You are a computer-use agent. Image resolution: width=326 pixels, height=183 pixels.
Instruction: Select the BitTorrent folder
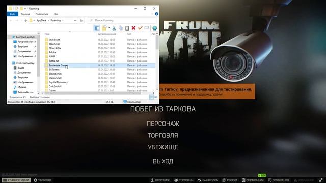54,69
